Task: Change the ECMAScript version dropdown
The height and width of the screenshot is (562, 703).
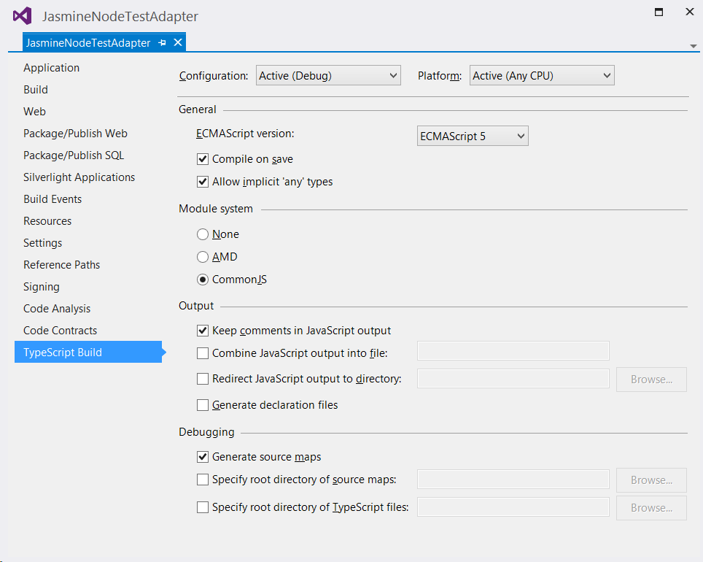Action: (472, 135)
